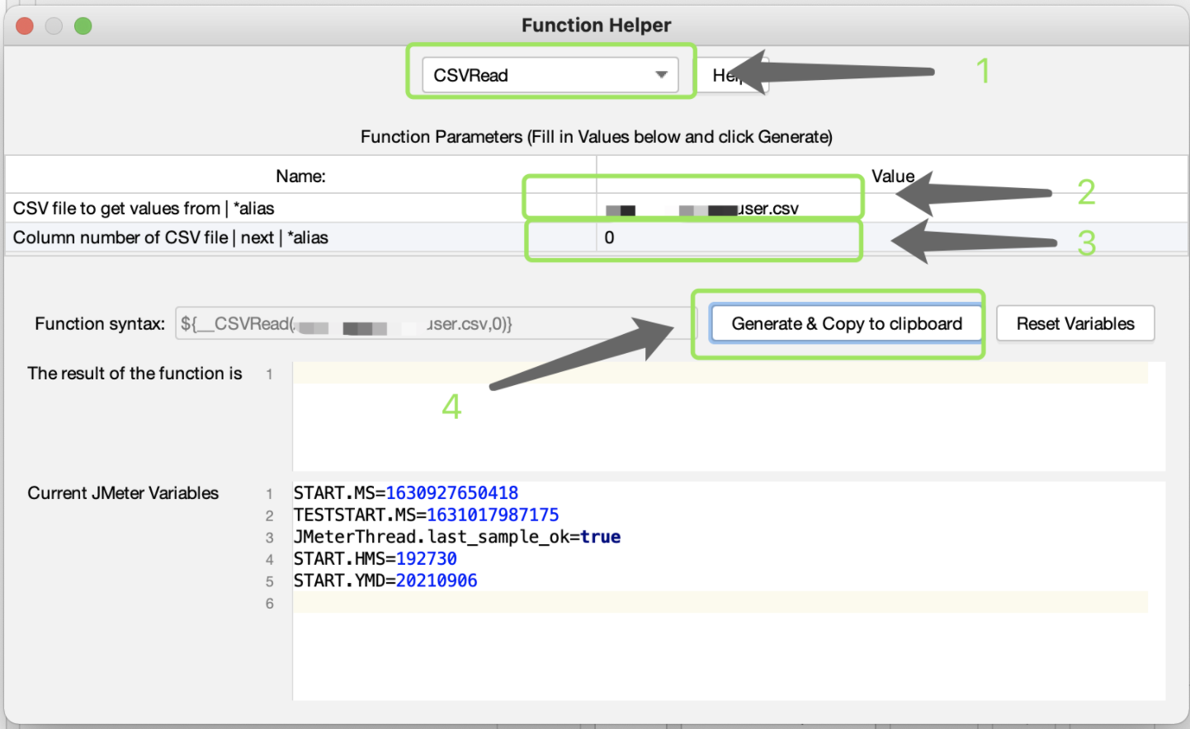
Task: Click the Function Helper window title
Action: pyautogui.click(x=597, y=26)
